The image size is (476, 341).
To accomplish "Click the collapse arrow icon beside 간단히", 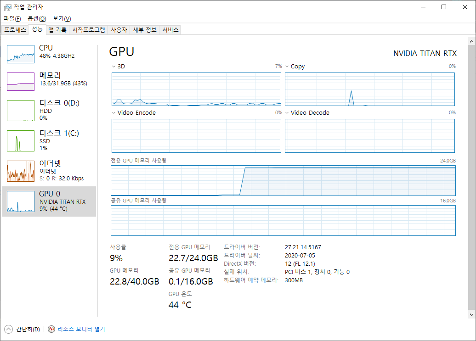I will (8, 329).
